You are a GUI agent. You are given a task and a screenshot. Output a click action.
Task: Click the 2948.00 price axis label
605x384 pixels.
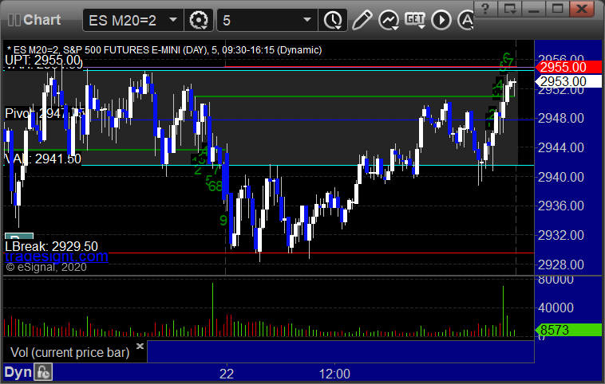560,118
